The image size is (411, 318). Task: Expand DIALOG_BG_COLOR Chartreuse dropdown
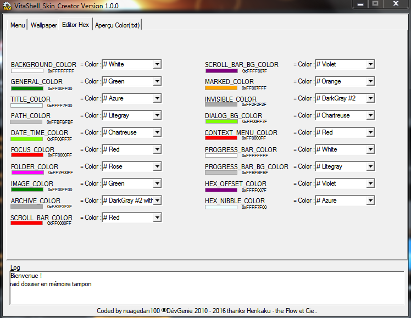point(370,115)
